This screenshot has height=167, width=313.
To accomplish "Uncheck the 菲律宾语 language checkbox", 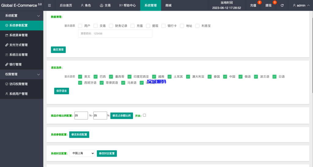I will [101, 83].
